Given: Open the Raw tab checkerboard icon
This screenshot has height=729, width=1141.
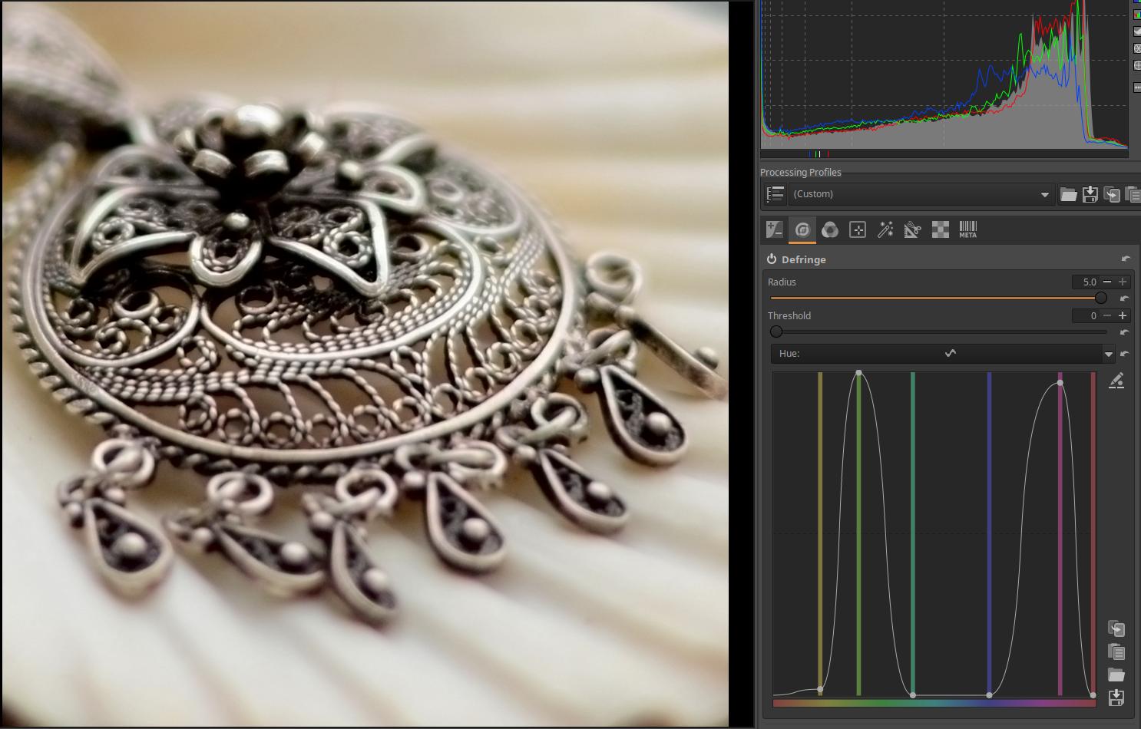Looking at the screenshot, I should click(x=940, y=229).
